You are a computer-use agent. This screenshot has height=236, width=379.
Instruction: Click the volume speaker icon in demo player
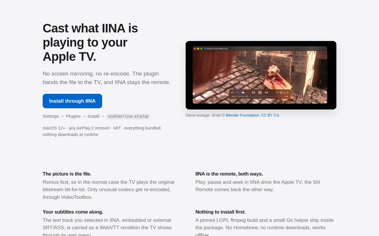tap(232, 92)
